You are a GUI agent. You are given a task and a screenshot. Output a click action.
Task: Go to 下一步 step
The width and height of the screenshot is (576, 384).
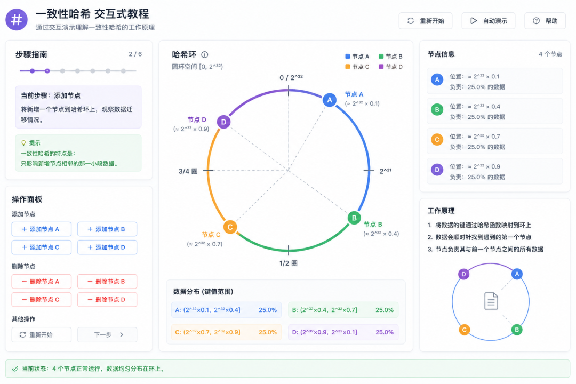point(107,335)
